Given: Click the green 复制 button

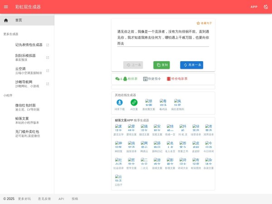Looking at the screenshot, I should 161,65.
